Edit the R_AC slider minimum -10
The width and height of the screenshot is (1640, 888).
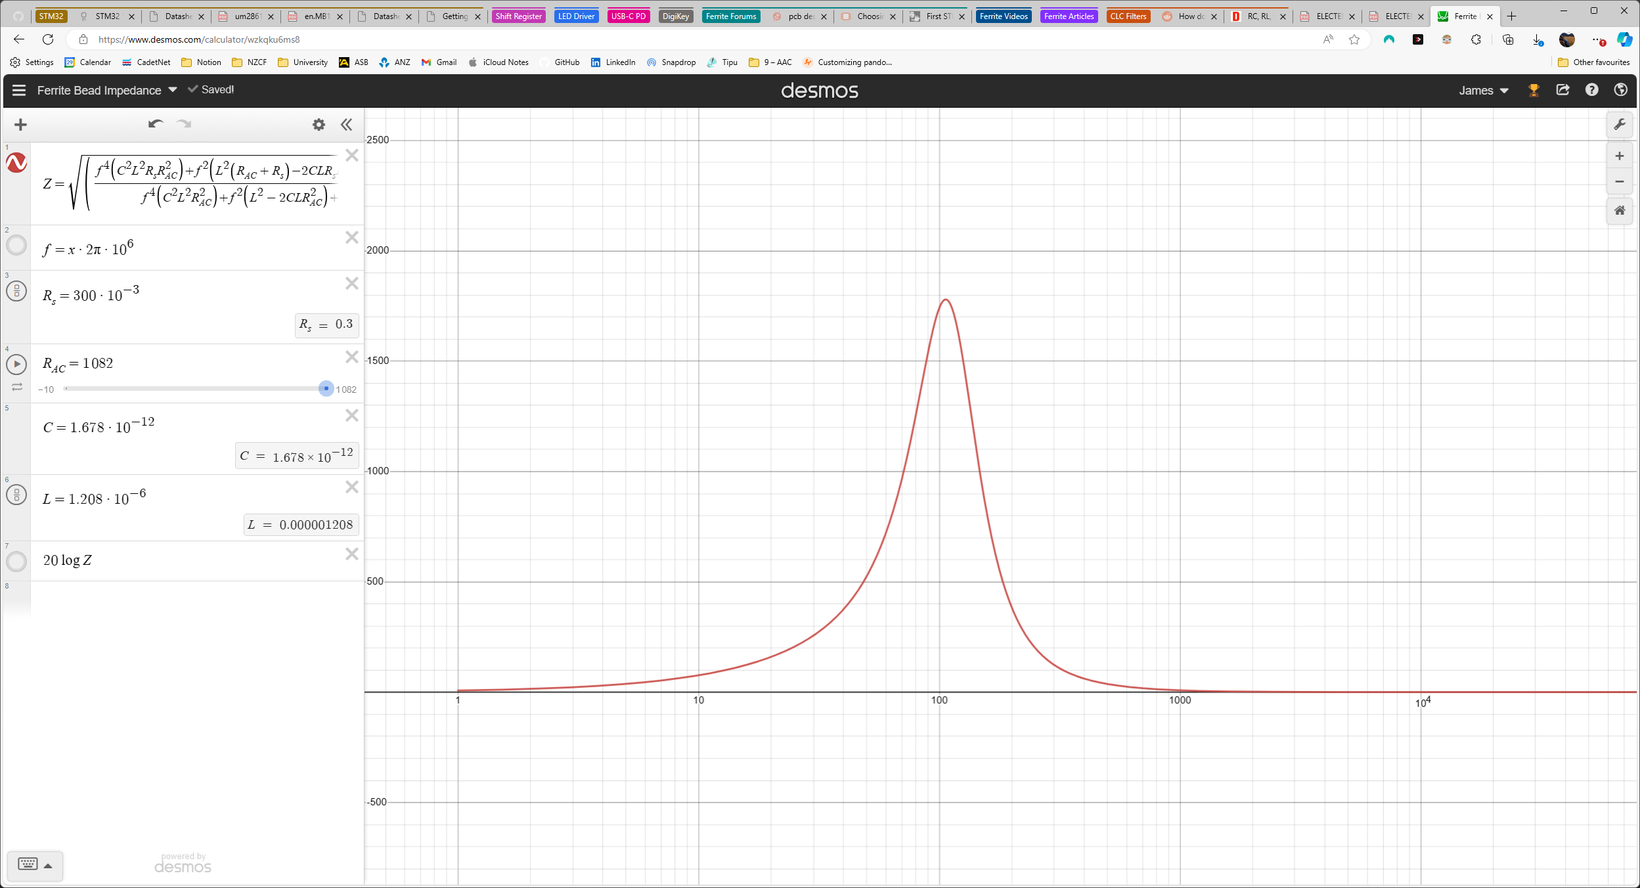(46, 389)
